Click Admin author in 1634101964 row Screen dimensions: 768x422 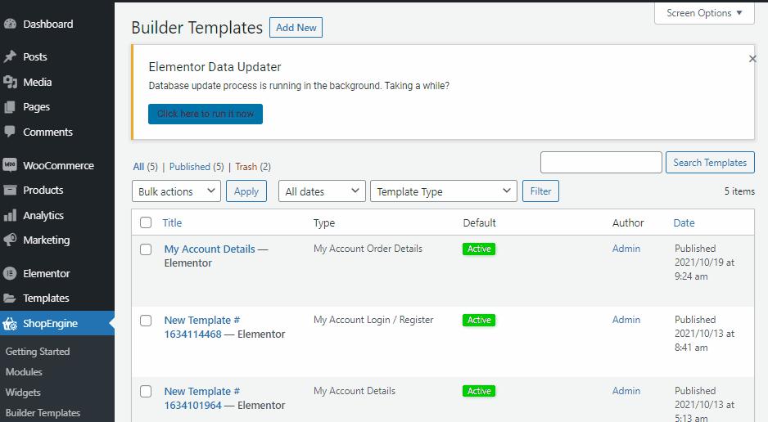coord(626,391)
